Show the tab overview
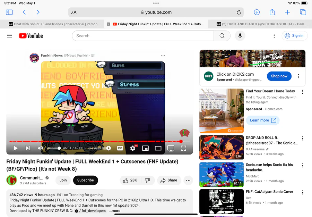Viewport: 312px width, 217px height. pos(303,12)
